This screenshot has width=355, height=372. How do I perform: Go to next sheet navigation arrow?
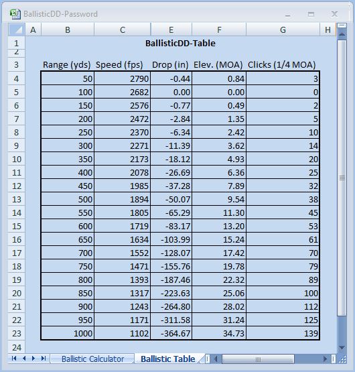click(x=33, y=359)
